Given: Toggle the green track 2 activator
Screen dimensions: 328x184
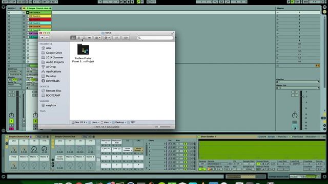Looking at the screenshot, I should coord(35,121).
